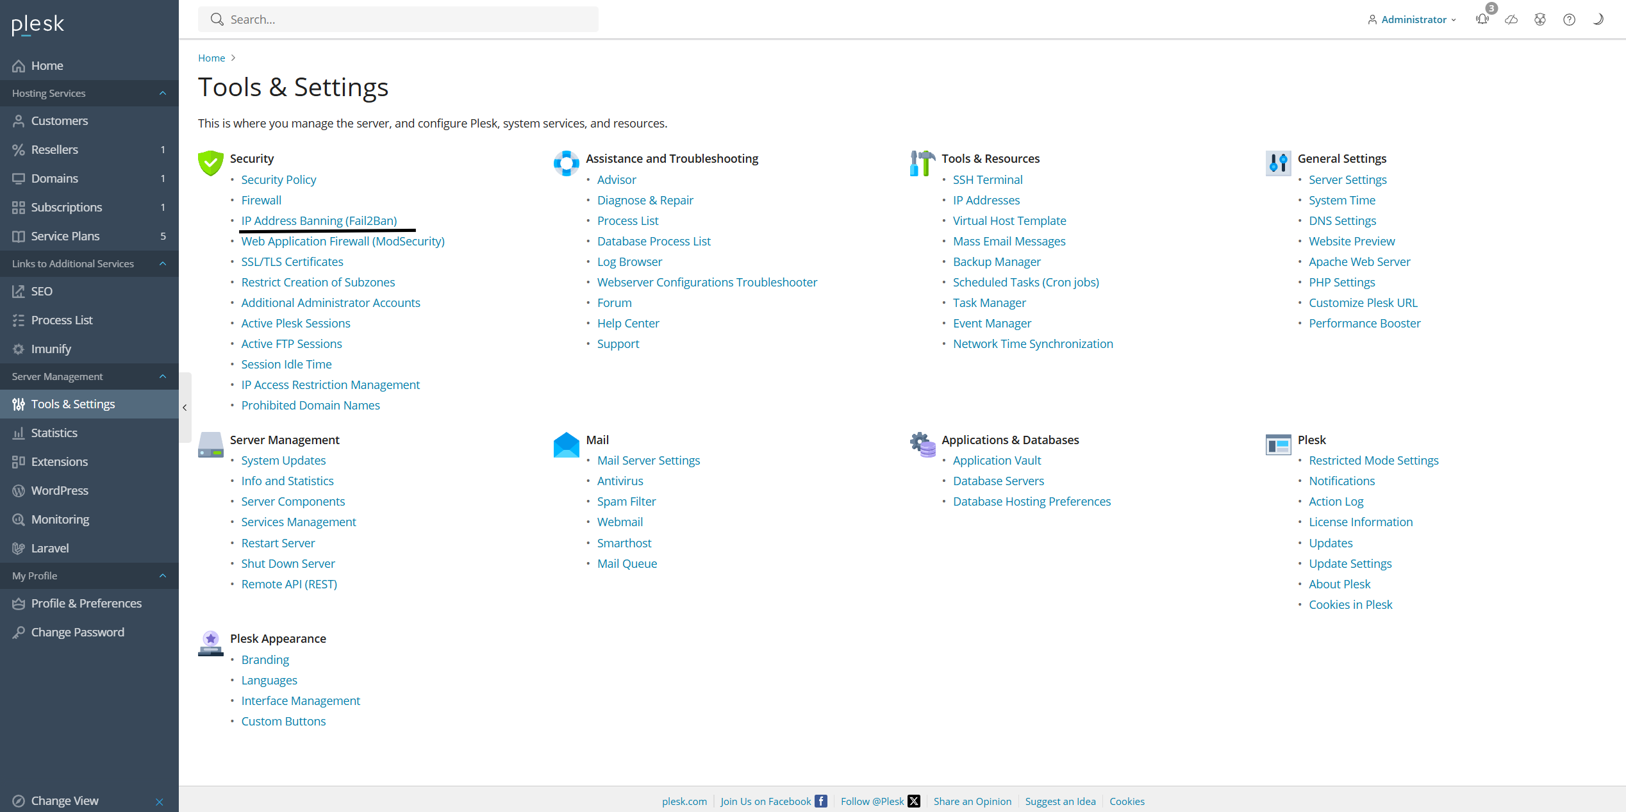Collapse Links to Additional Services section
Screen dimensions: 1626x812
163,263
